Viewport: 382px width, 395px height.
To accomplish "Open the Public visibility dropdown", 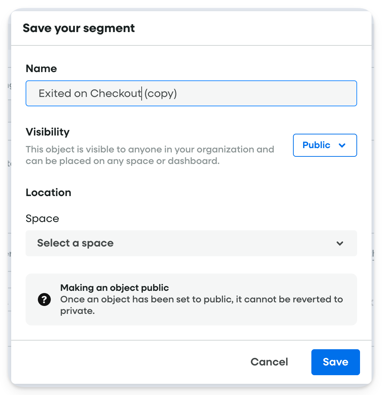I will pos(325,145).
